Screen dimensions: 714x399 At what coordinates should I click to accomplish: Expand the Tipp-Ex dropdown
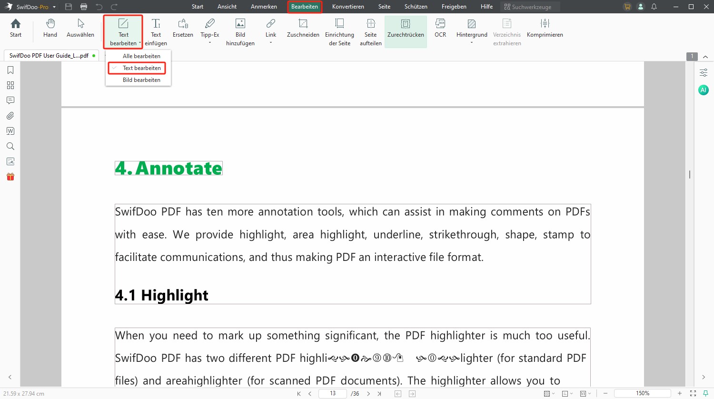[210, 43]
